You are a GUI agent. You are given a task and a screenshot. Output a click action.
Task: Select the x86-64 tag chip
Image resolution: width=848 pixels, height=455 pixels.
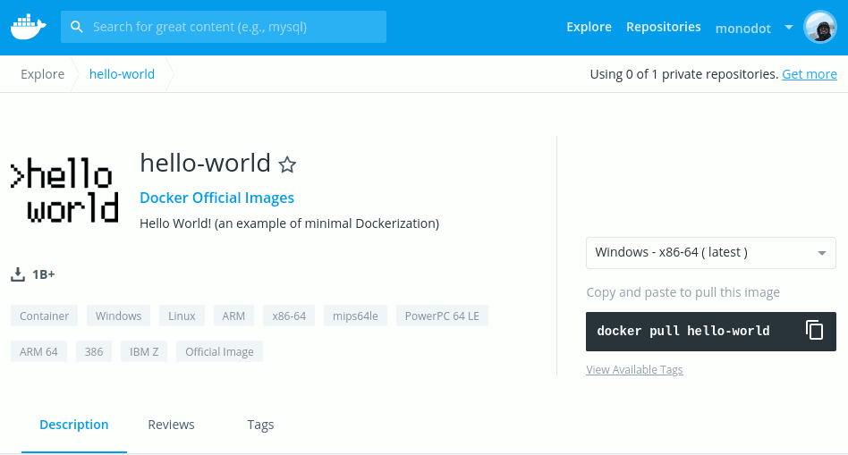point(289,316)
